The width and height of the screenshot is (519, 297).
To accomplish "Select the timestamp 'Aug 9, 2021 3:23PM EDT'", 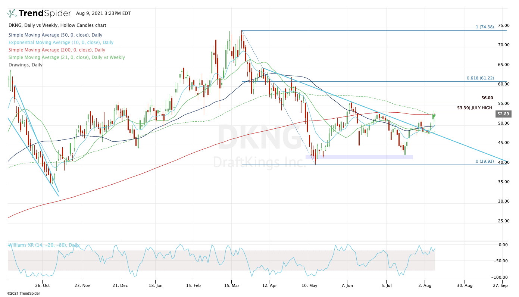I will coord(103,13).
